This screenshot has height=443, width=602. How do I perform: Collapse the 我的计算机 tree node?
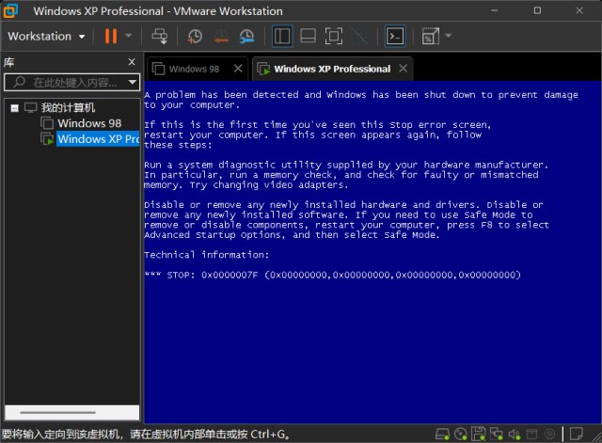15,108
